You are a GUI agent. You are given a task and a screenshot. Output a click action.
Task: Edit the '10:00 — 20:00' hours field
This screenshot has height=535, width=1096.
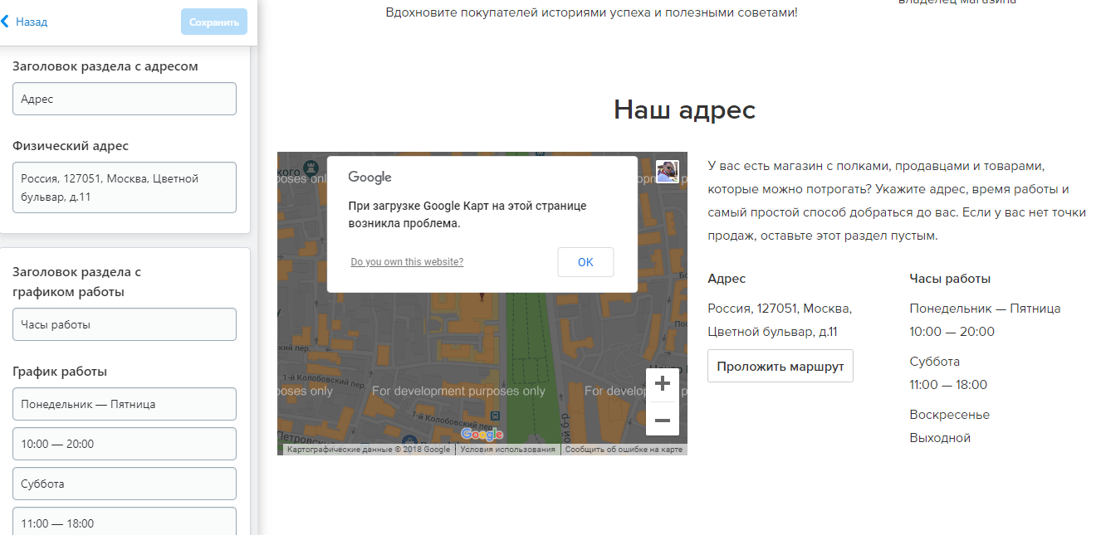tap(125, 444)
